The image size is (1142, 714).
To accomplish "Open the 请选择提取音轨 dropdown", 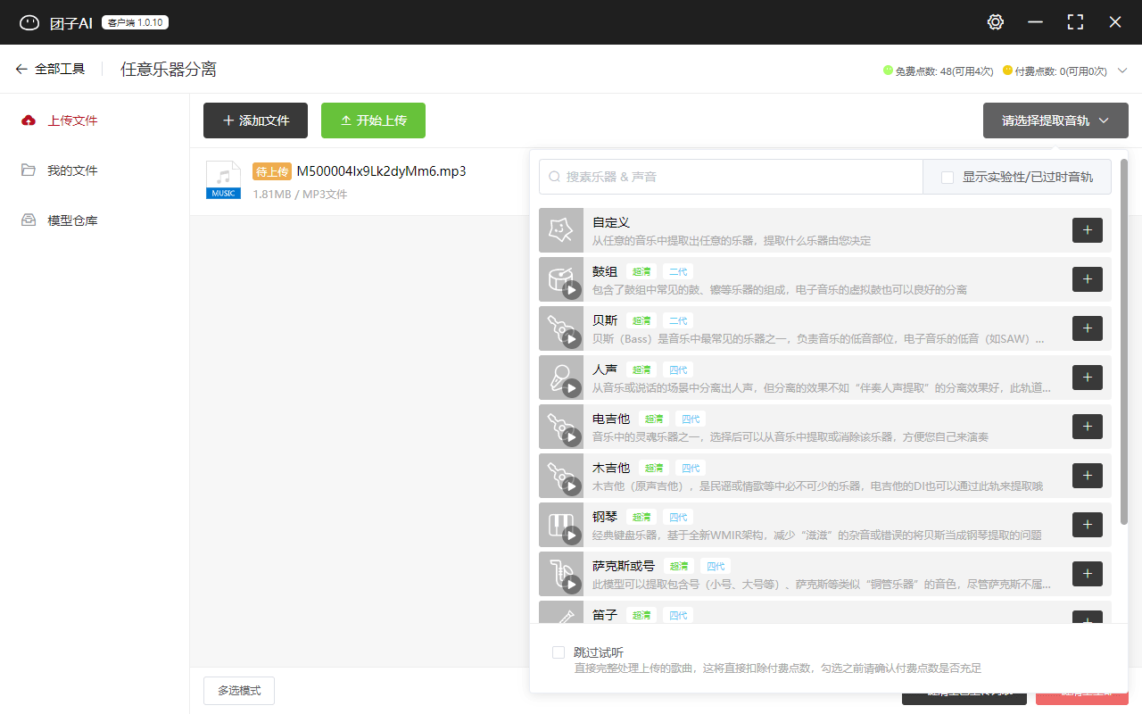I will point(1055,120).
